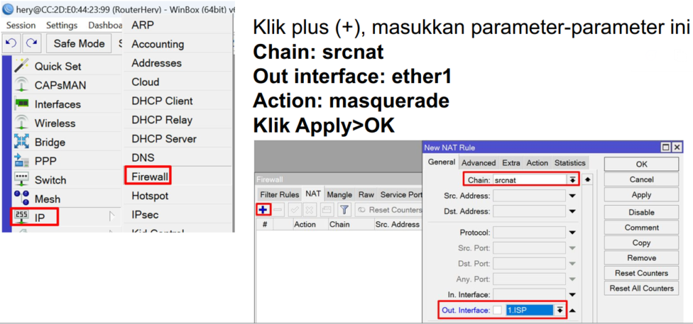This screenshot has height=324, width=693.
Task: Open the Session menu
Action: (21, 25)
